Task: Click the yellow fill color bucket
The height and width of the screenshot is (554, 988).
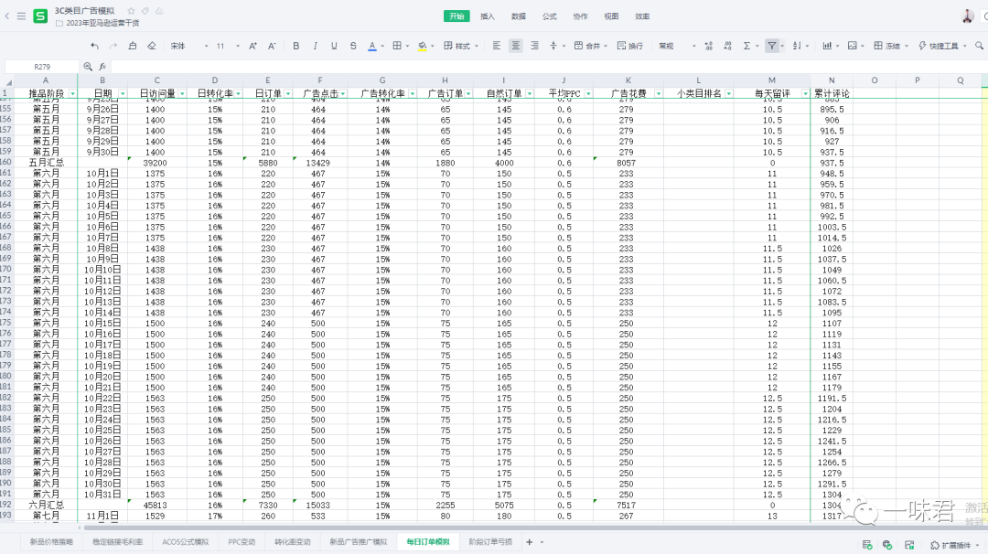Action: 421,46
